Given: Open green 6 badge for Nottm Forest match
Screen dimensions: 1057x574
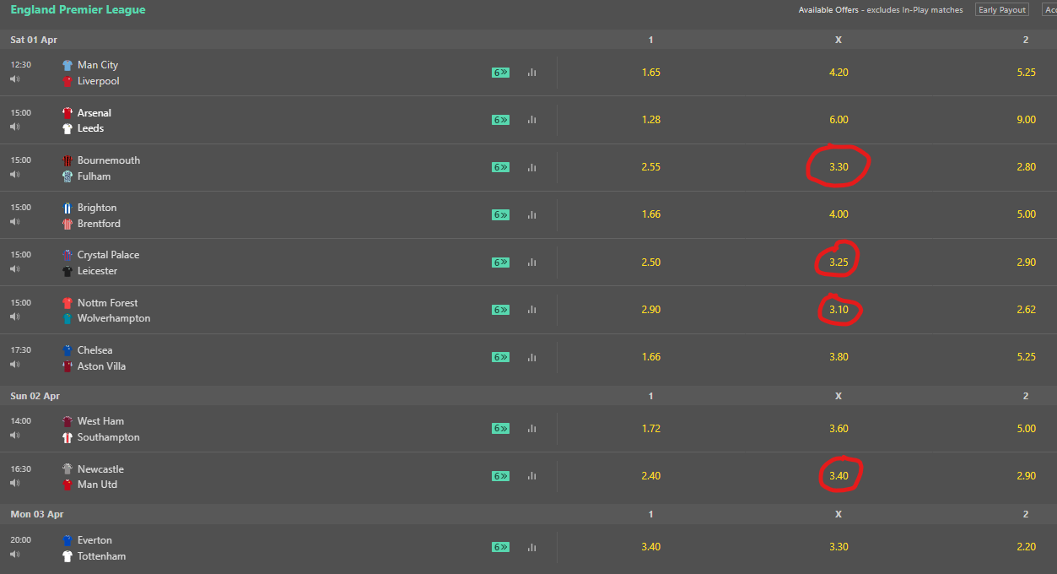Looking at the screenshot, I should point(501,310).
